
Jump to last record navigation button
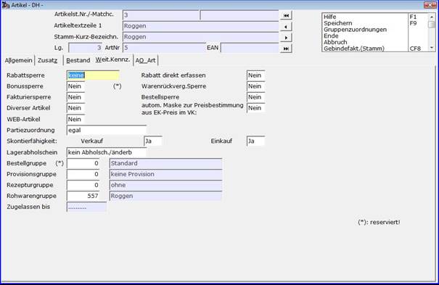click(286, 49)
